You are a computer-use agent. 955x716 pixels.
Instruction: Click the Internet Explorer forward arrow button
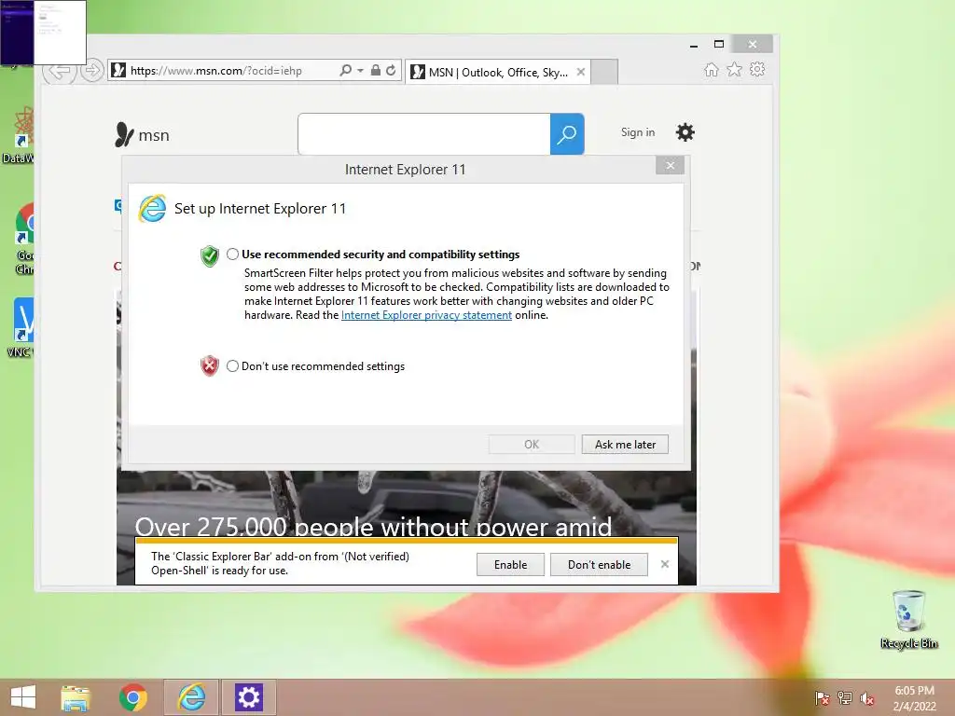[x=92, y=71]
